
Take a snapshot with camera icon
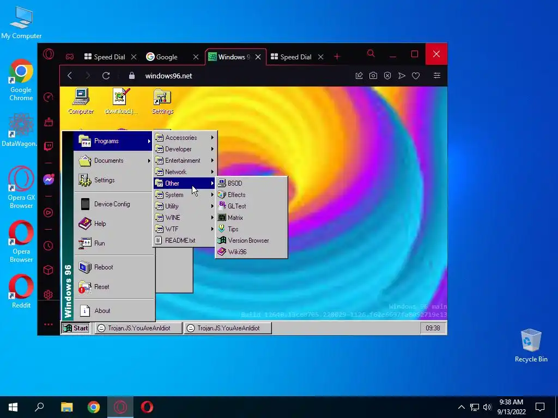coord(373,76)
